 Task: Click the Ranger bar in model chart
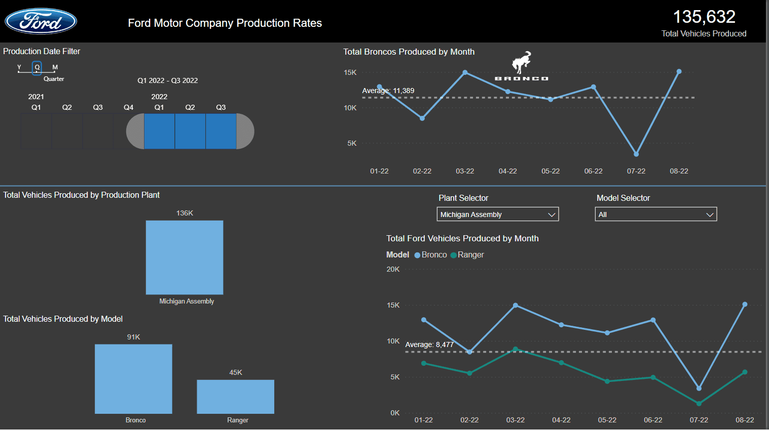click(235, 397)
